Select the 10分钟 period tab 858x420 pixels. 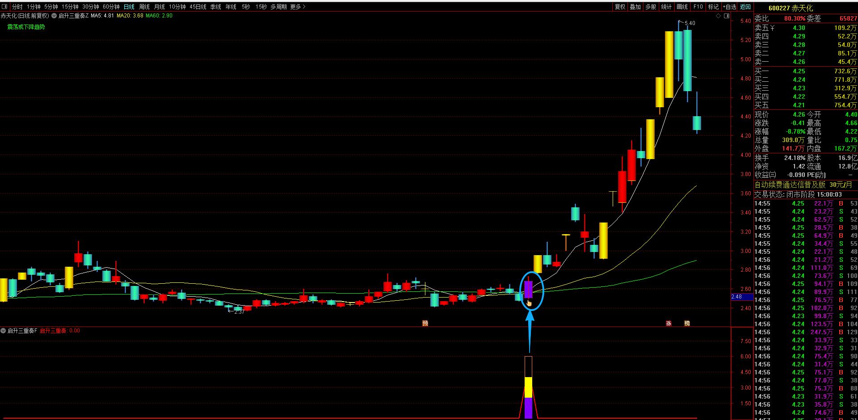tap(177, 7)
